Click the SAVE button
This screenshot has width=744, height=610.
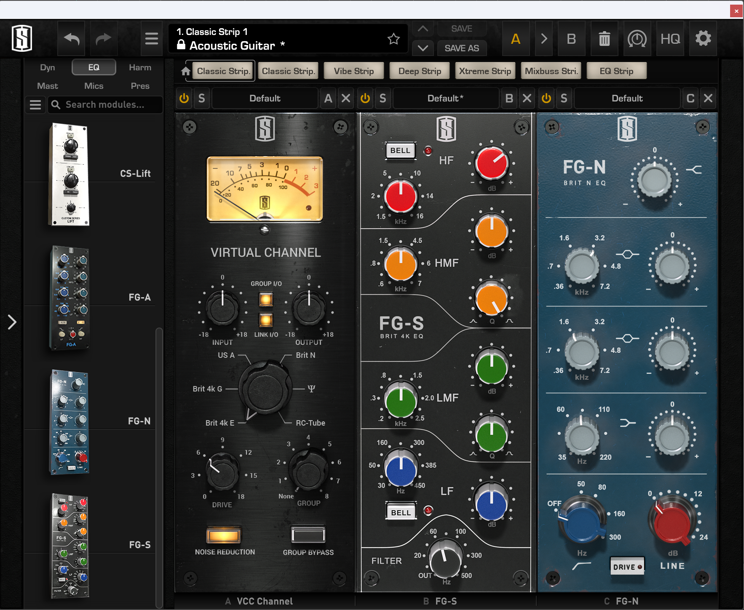click(x=462, y=29)
